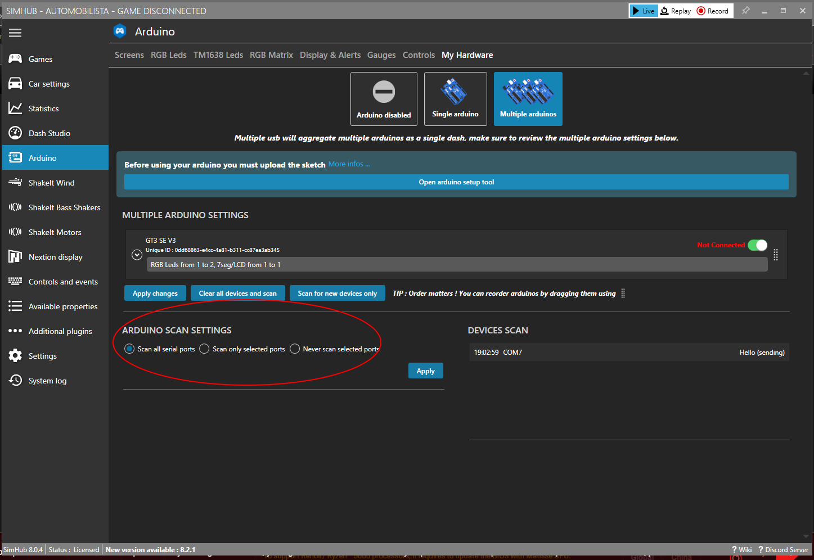Click the Controls and events keyboard icon
This screenshot has width=814, height=560.
[15, 281]
